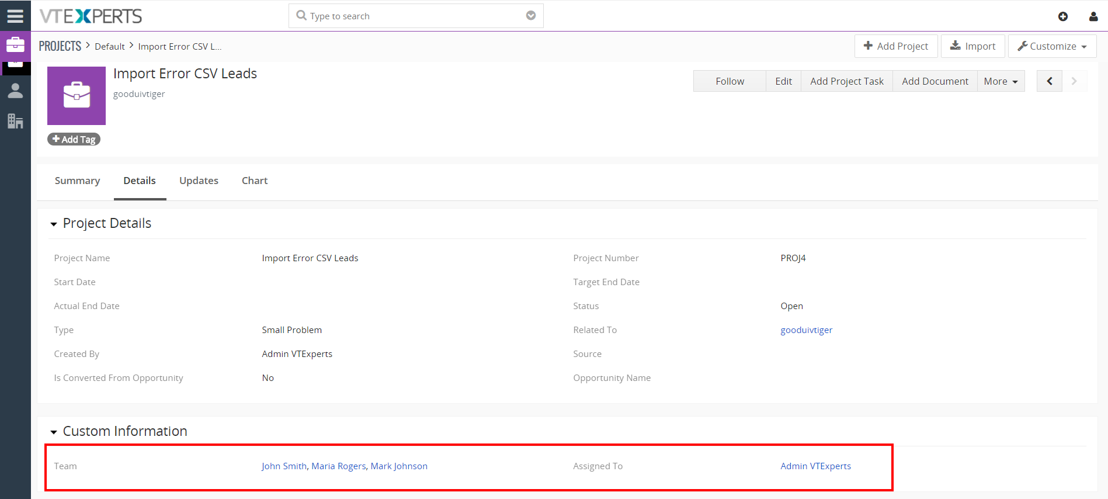Open the user profile icon
Viewport: 1108px width, 499px height.
(1093, 16)
